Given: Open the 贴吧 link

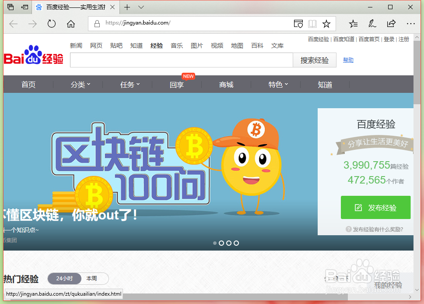Looking at the screenshot, I should [116, 46].
